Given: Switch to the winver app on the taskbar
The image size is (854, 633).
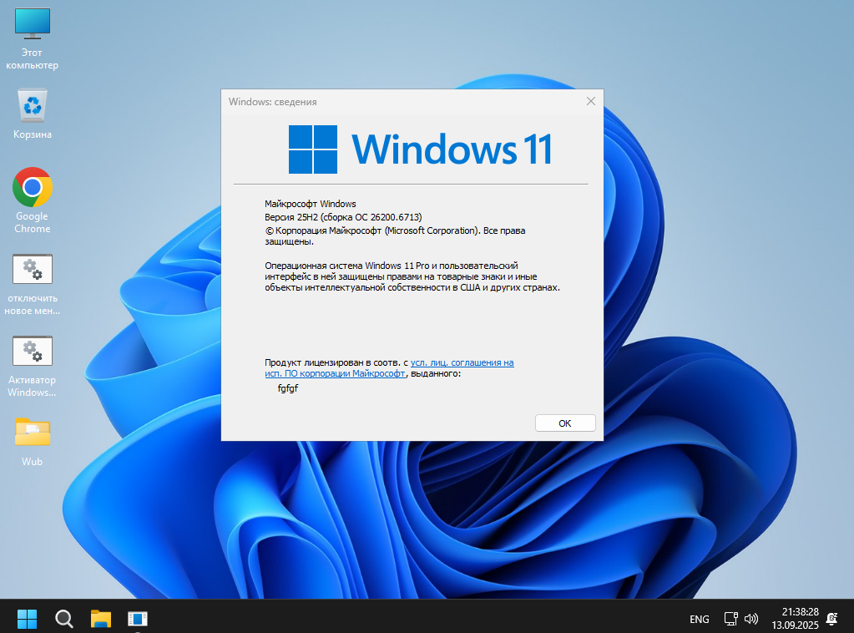Looking at the screenshot, I should (x=138, y=619).
